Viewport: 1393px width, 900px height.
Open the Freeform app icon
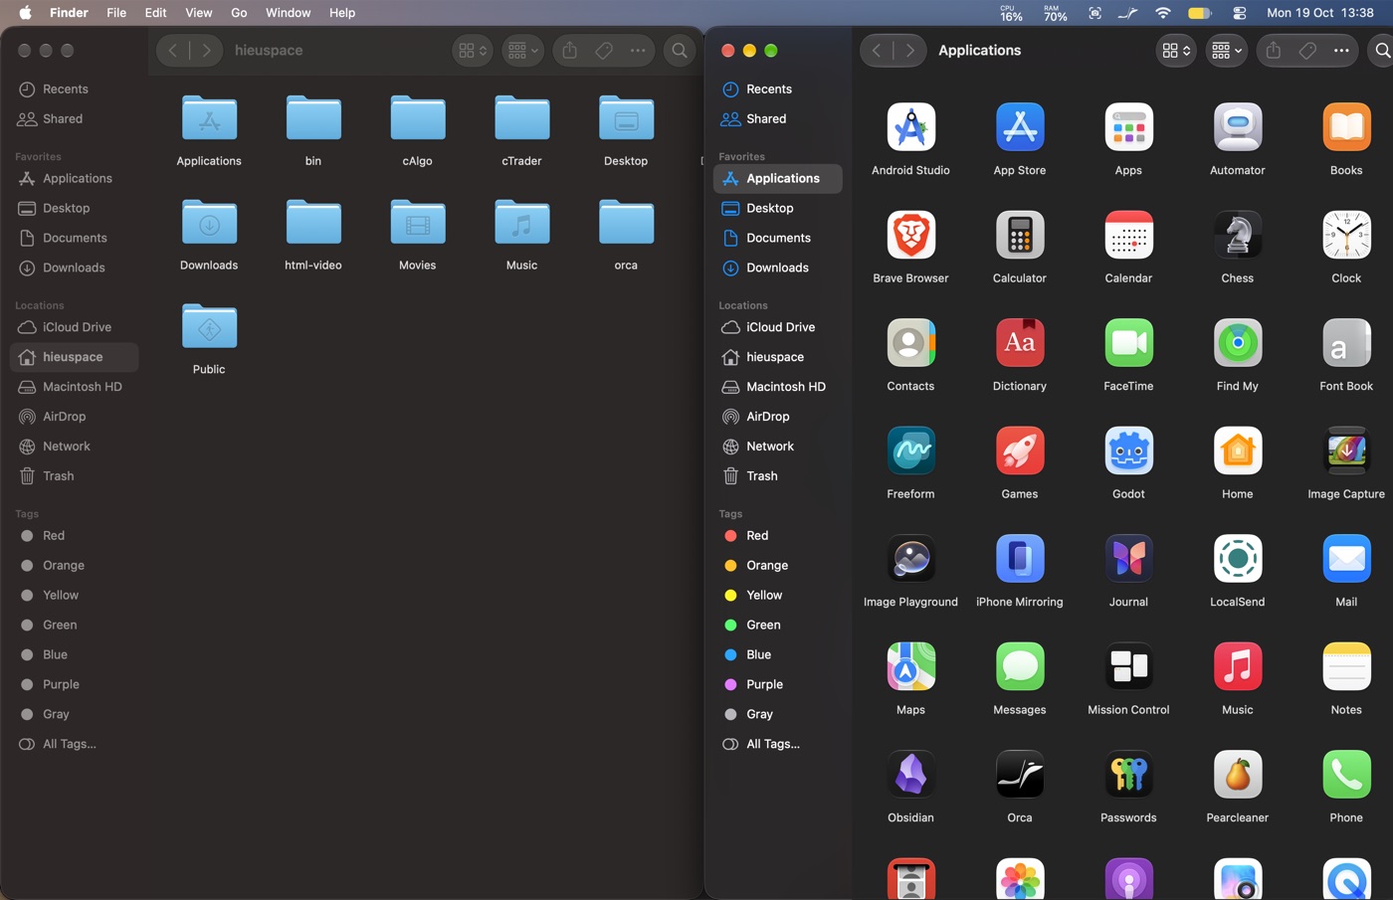click(x=910, y=451)
